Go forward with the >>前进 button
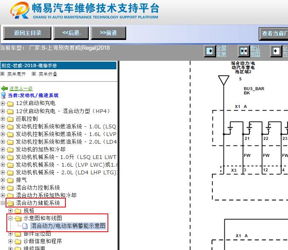 pos(108,33)
